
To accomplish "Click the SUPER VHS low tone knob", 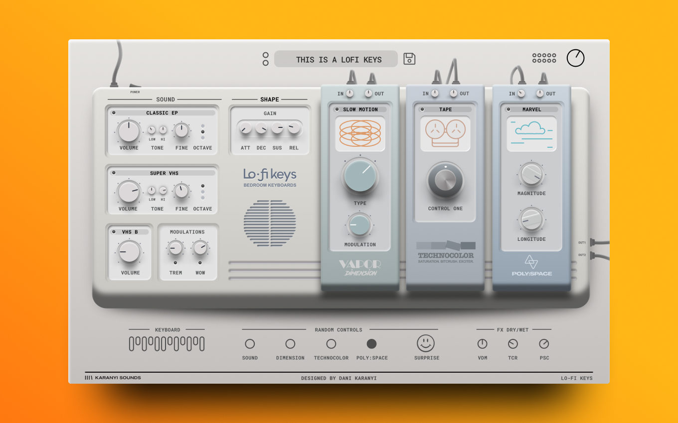I will (x=152, y=191).
